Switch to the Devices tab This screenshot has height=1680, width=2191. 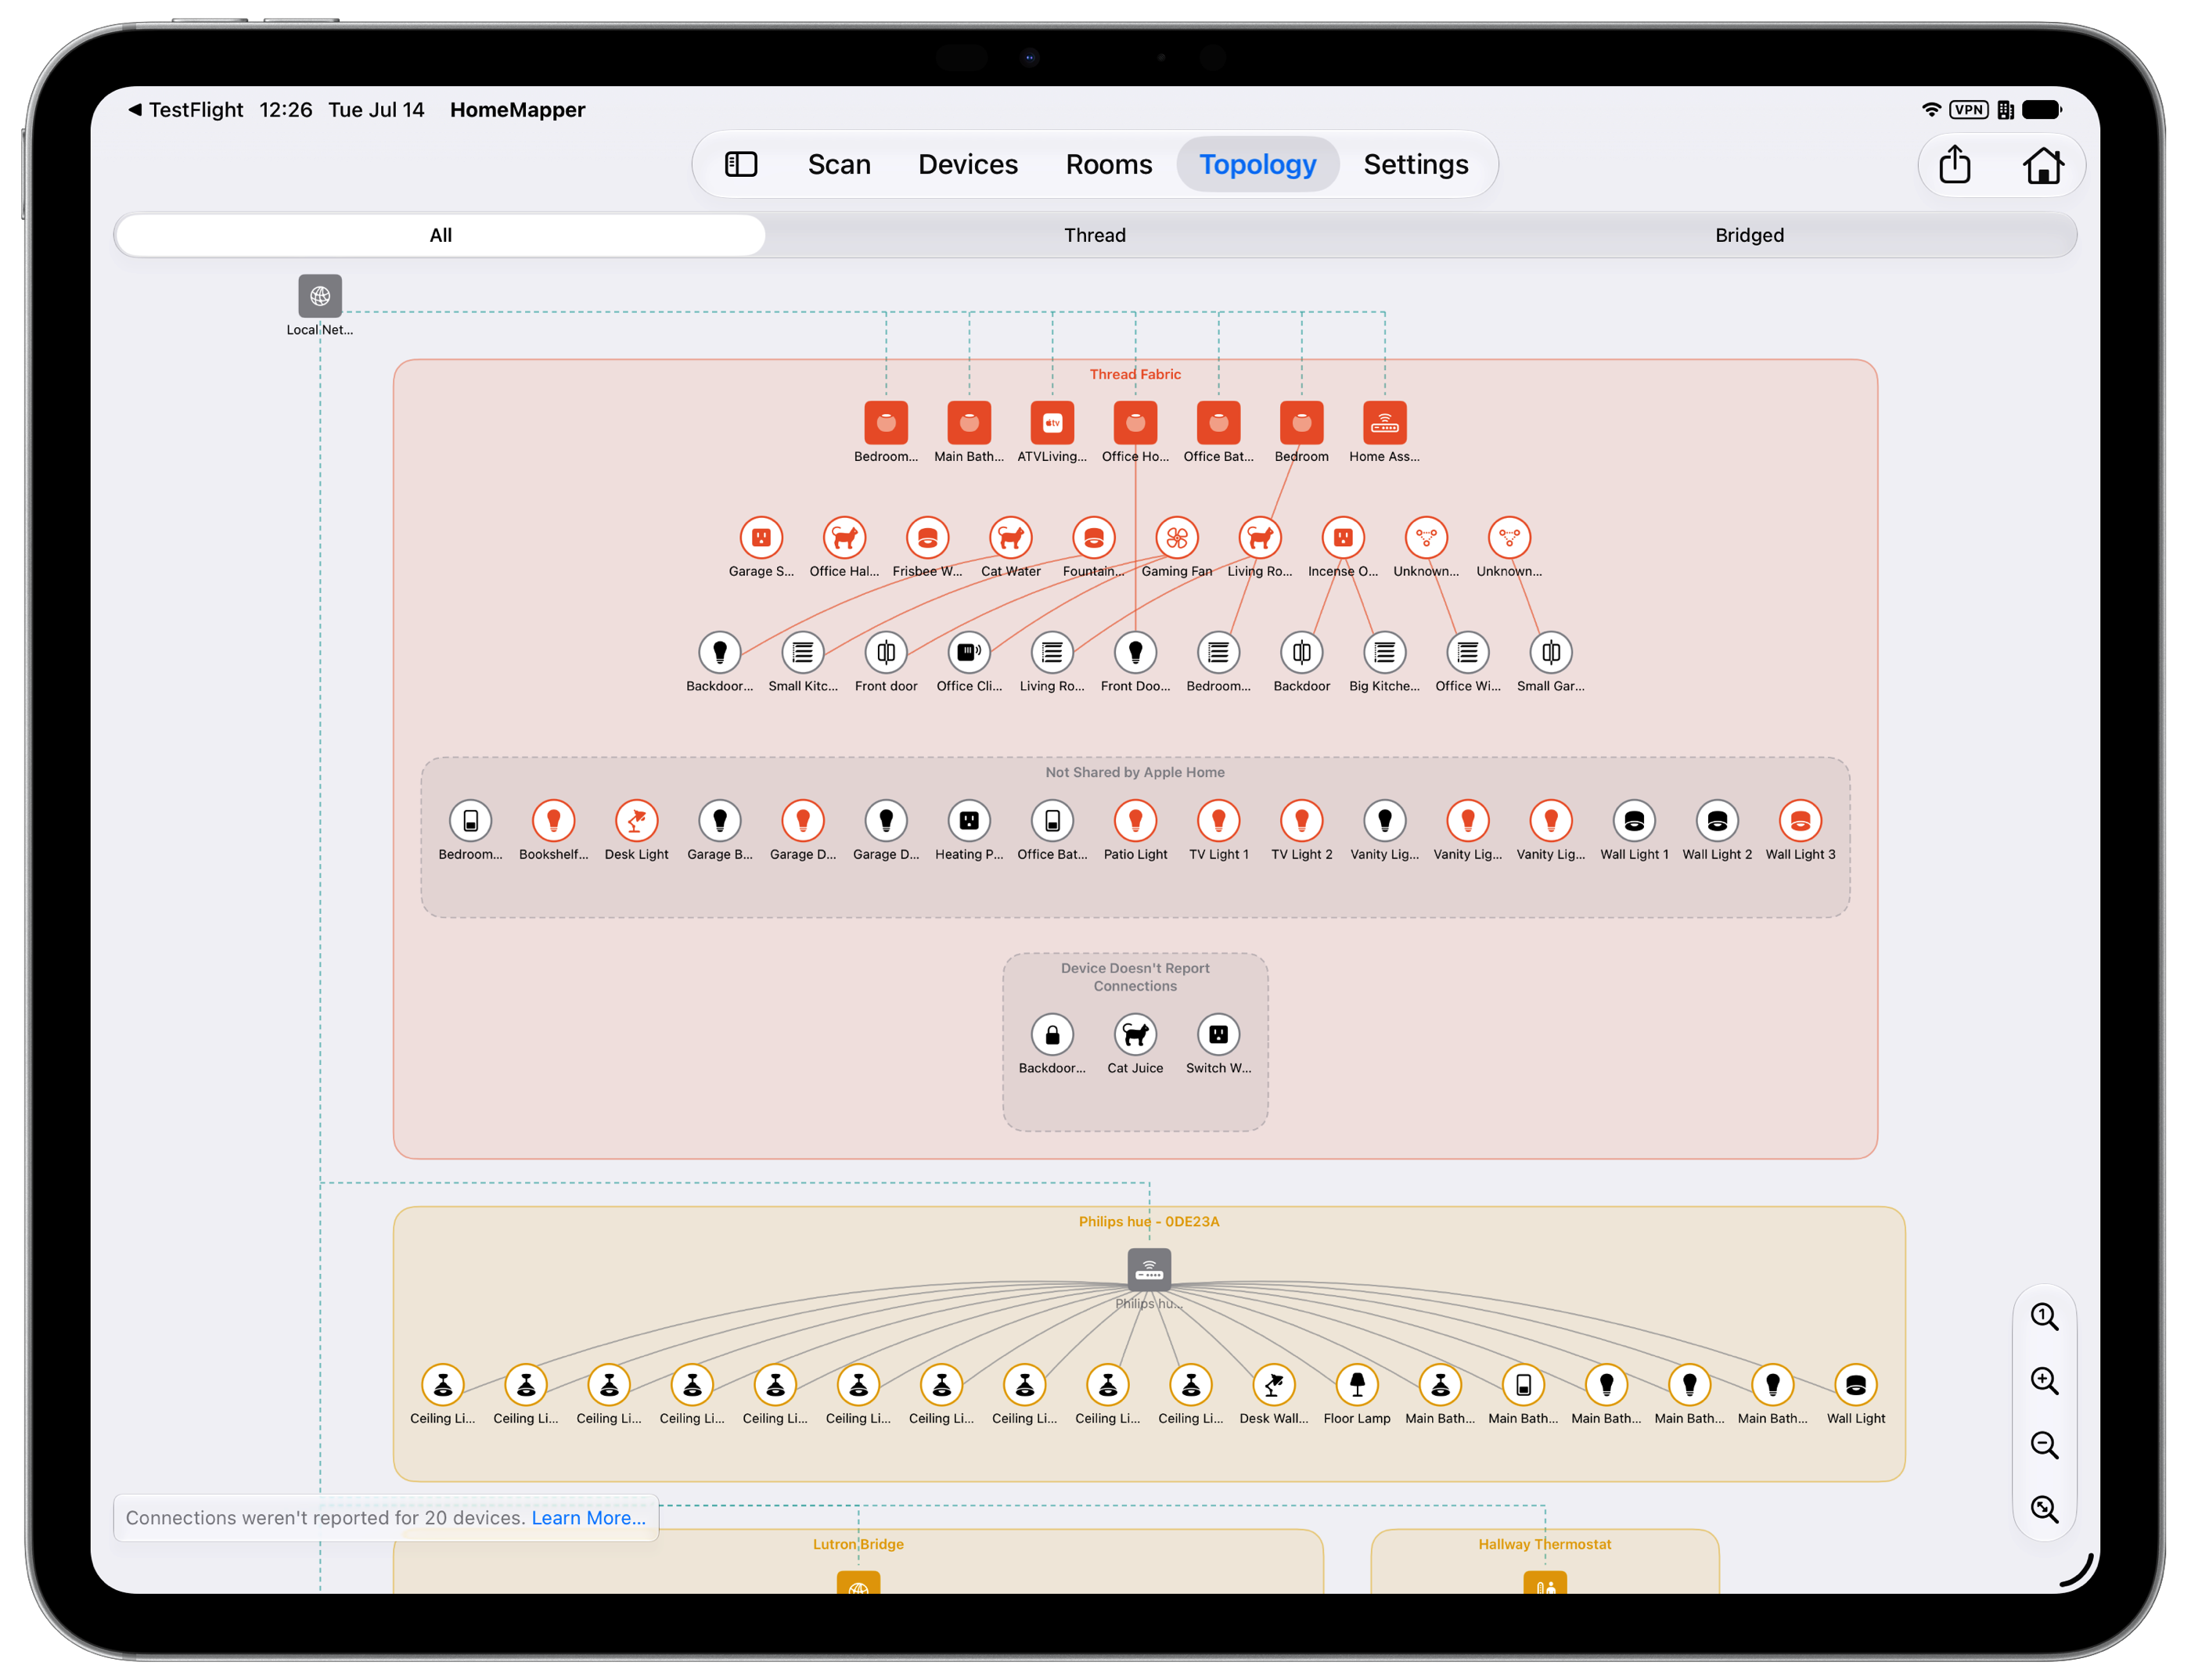pyautogui.click(x=967, y=164)
